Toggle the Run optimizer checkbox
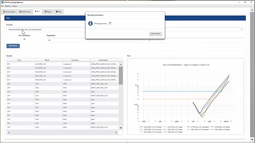The height and width of the screenshot is (143, 255). click(25, 39)
